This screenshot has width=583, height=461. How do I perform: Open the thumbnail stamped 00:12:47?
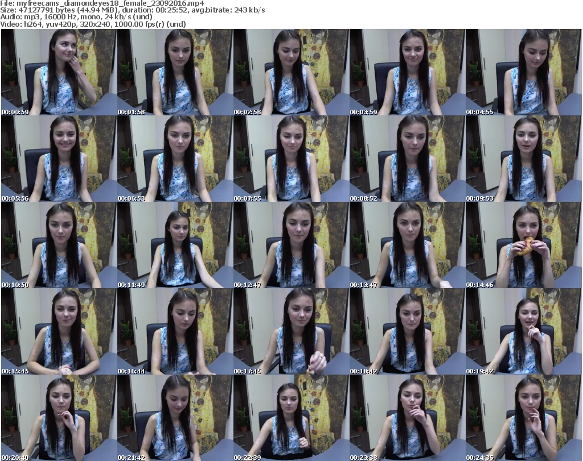coord(291,245)
